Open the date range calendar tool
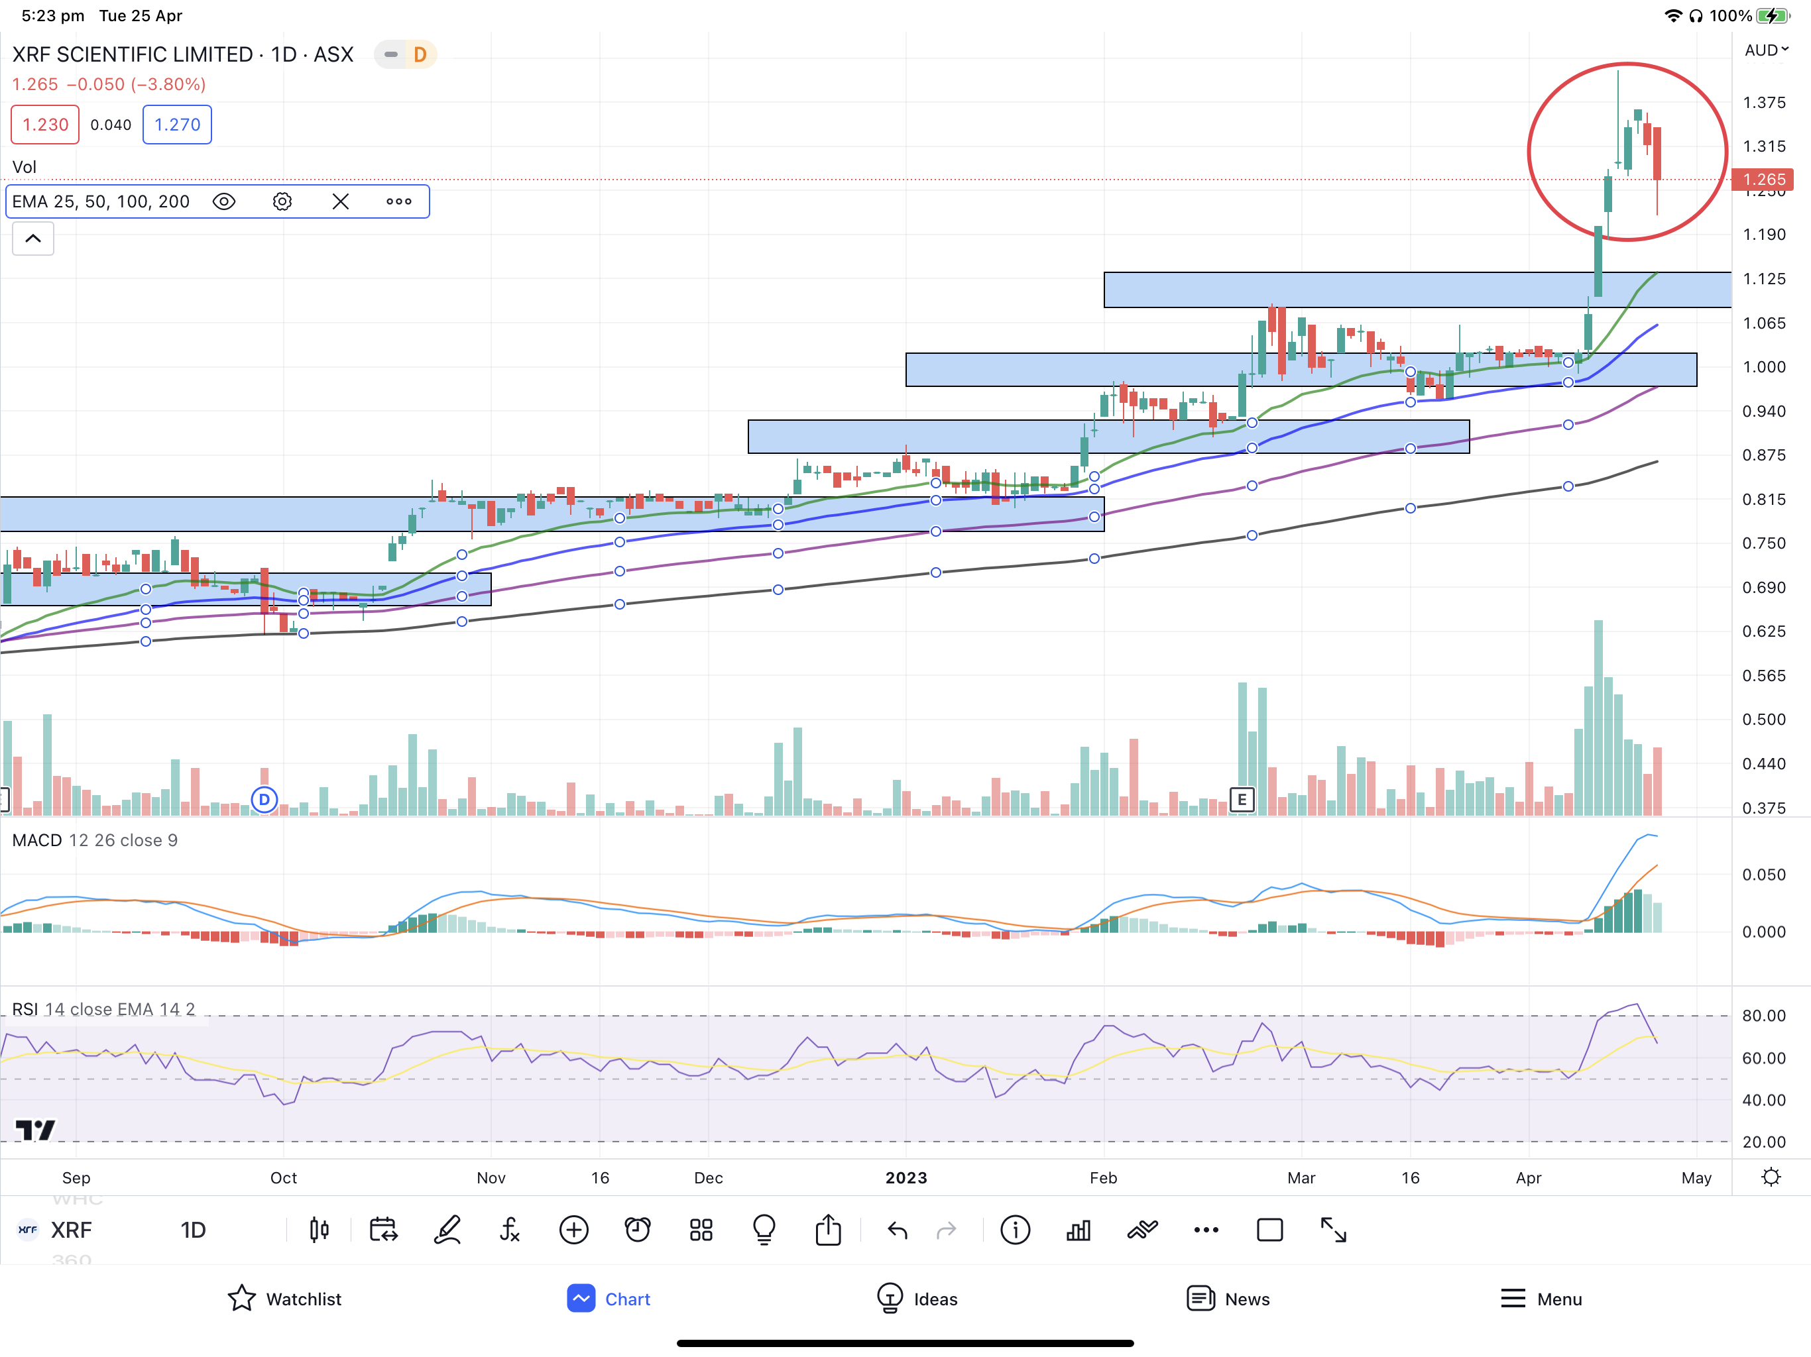This screenshot has width=1811, height=1357. pos(383,1229)
